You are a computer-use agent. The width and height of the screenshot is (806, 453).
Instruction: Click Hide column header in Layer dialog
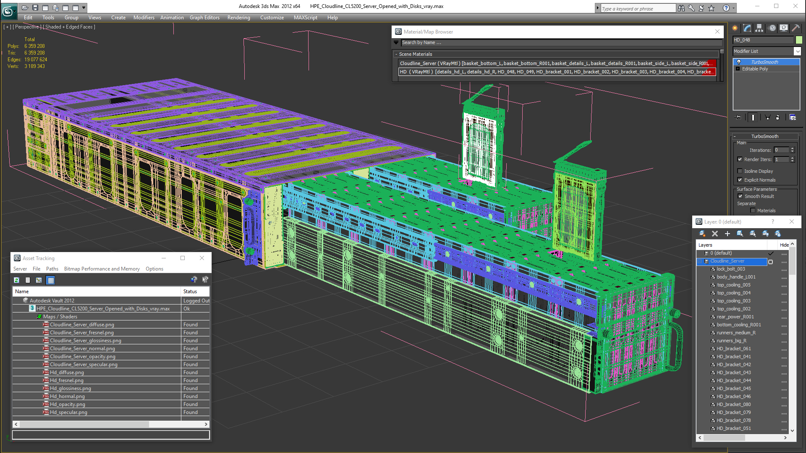[x=784, y=245]
